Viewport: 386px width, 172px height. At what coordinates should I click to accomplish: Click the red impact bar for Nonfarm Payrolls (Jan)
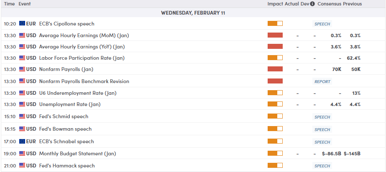pyautogui.click(x=275, y=69)
